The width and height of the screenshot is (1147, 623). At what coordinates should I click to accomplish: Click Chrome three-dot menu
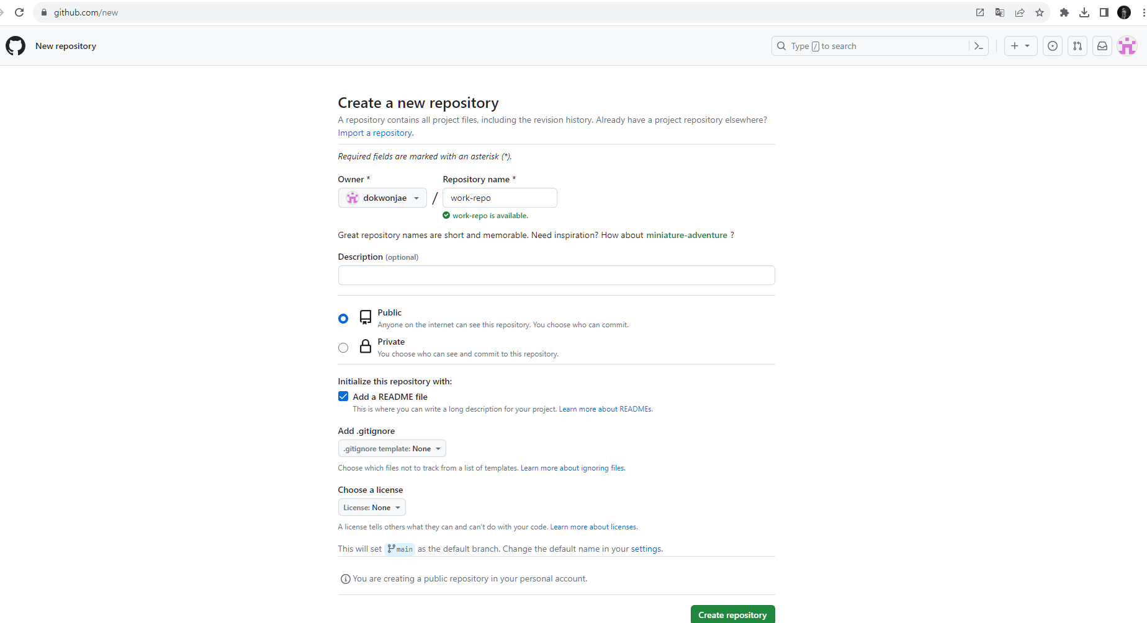tap(1143, 12)
